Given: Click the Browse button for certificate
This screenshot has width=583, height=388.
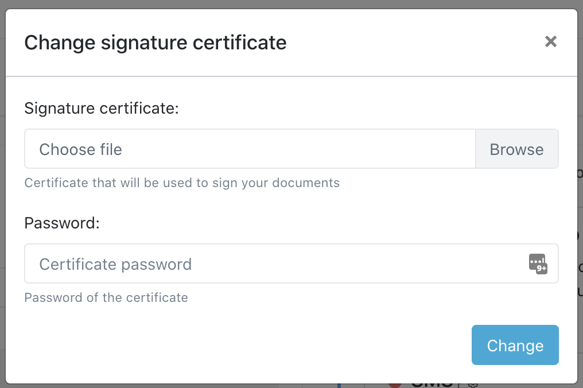Looking at the screenshot, I should (516, 149).
